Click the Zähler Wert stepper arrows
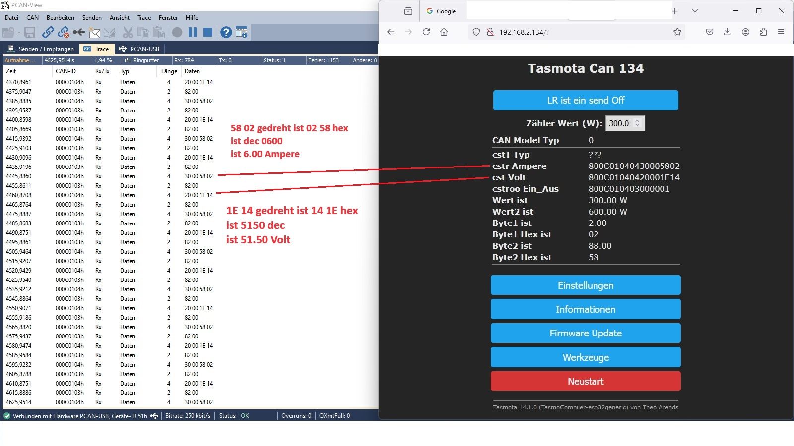 click(x=637, y=123)
